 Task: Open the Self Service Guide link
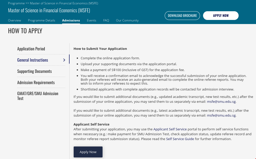pyautogui.click(x=180, y=139)
